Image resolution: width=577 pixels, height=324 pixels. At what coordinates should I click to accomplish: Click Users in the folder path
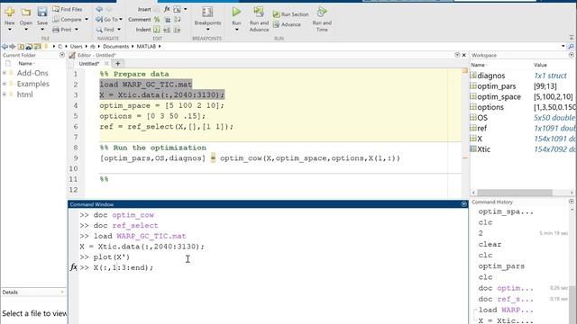click(x=76, y=46)
